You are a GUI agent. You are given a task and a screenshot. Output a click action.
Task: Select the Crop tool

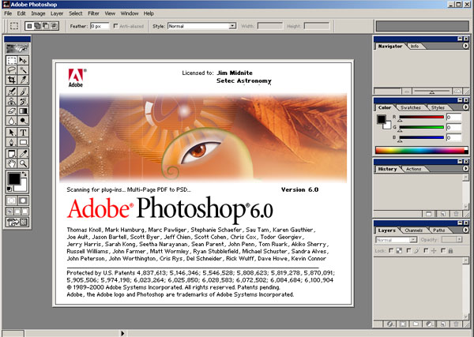coord(12,80)
